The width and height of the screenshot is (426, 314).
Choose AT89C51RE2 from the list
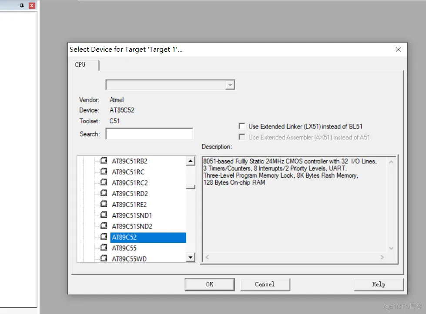pos(129,205)
